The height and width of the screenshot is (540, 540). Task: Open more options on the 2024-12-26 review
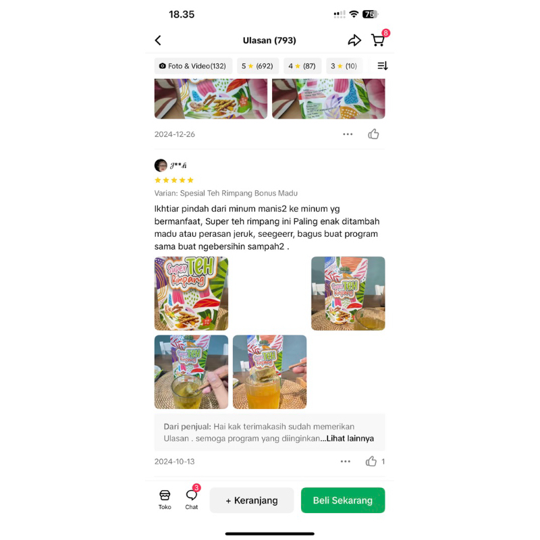pos(348,134)
